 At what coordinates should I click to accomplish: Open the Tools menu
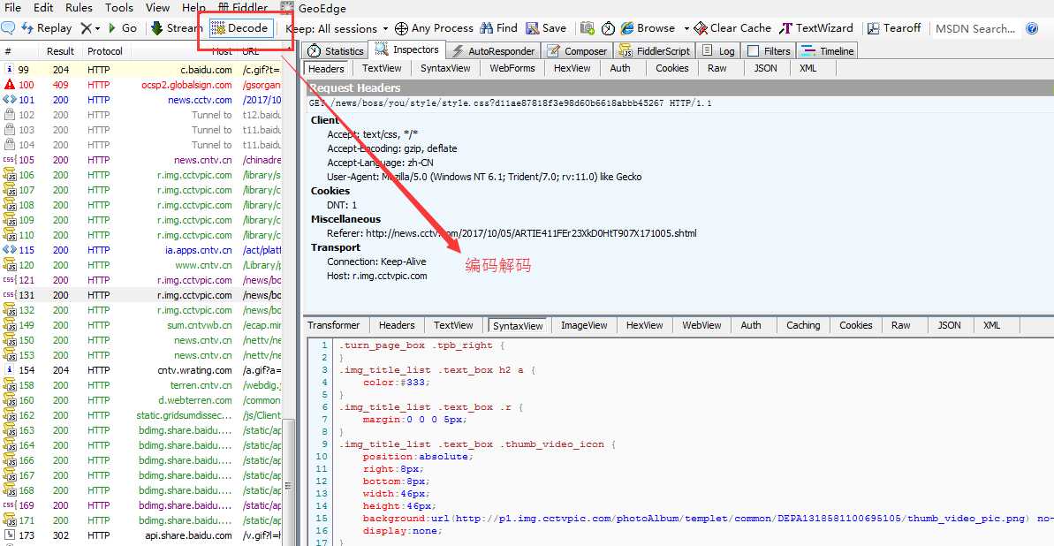[x=119, y=8]
